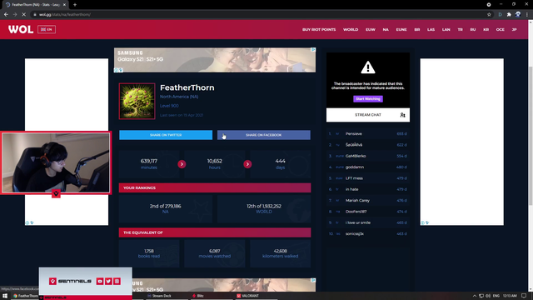Select the OCE region
The width and height of the screenshot is (533, 300).
pos(500,30)
